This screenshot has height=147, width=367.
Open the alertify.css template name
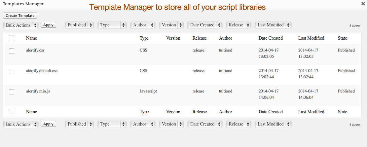(x=35, y=50)
